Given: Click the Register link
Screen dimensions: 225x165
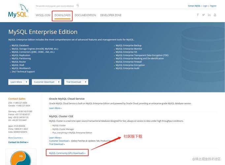Looking at the screenshot, I should [x=213, y=6].
